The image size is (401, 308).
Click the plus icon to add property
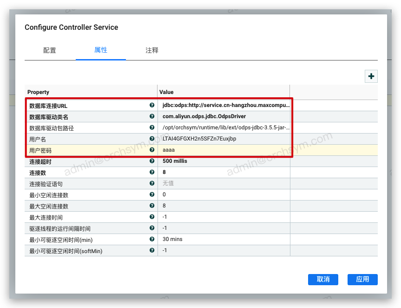371,76
